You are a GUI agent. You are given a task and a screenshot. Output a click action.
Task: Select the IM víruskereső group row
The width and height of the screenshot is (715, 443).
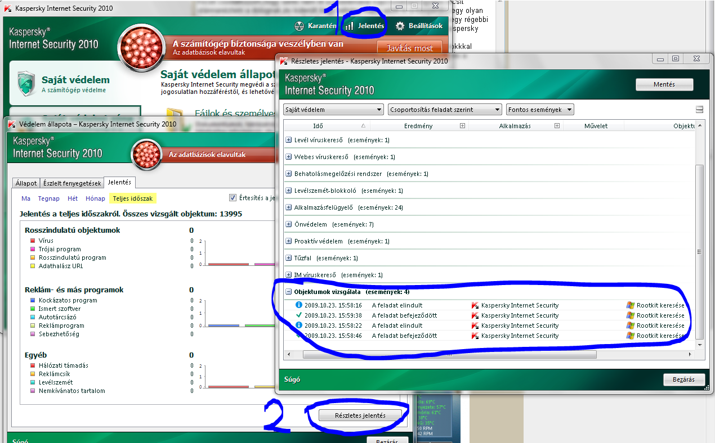point(490,275)
